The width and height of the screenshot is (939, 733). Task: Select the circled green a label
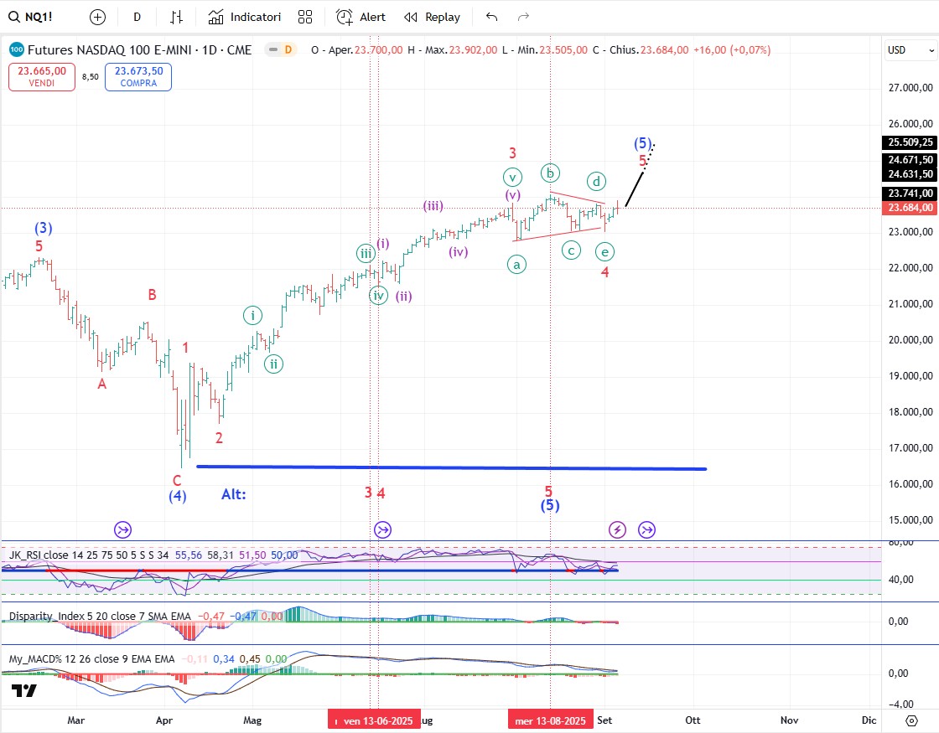(x=516, y=264)
